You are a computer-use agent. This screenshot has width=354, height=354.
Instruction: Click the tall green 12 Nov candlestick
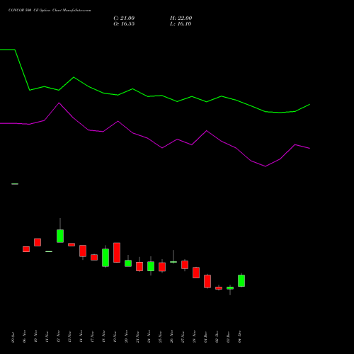click(x=60, y=236)
